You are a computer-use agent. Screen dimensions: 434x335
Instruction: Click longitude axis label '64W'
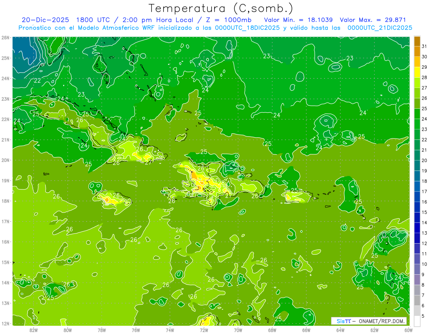[x=340, y=330]
